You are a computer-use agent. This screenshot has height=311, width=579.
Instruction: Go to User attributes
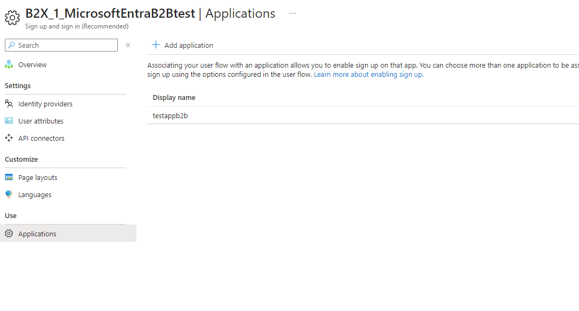click(x=41, y=121)
